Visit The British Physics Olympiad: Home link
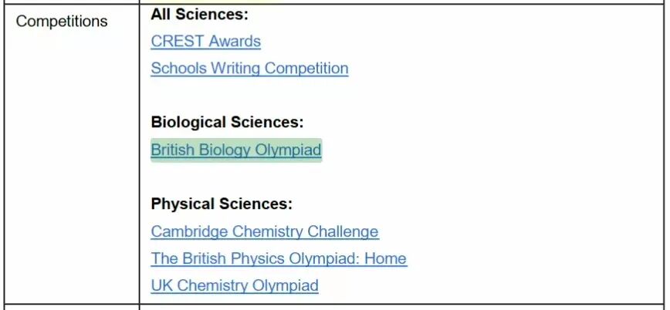The image size is (670, 310). (x=279, y=258)
